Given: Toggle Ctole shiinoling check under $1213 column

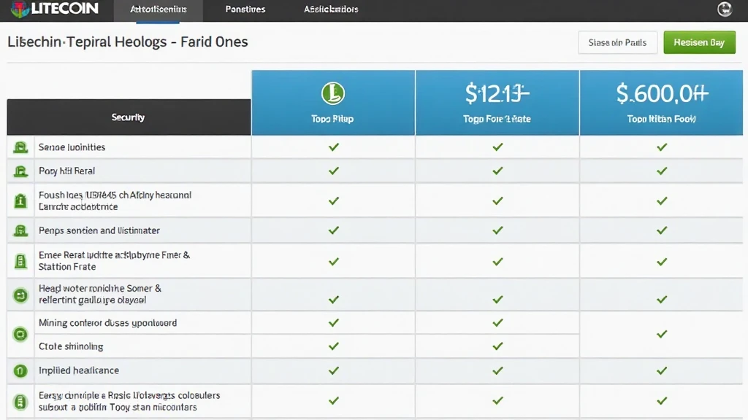Looking at the screenshot, I should (x=497, y=346).
